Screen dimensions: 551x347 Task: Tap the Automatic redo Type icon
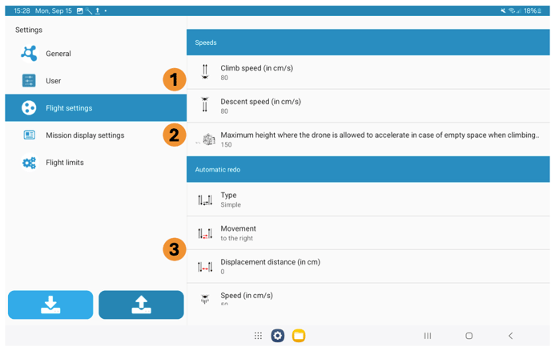(x=205, y=200)
